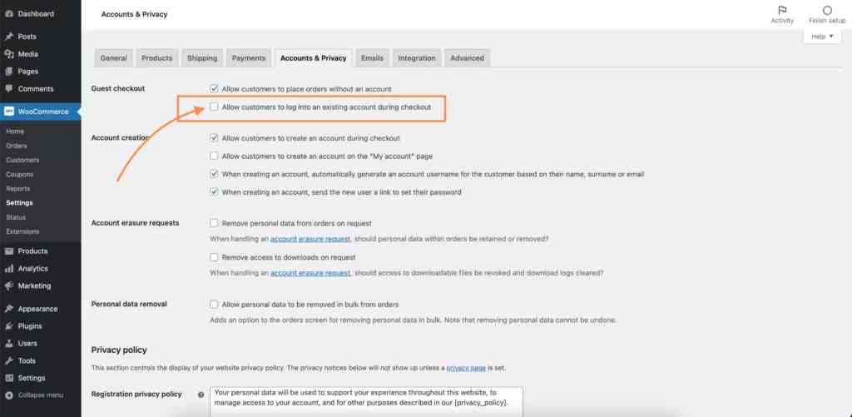Open the Coupons submenu item

pos(18,175)
